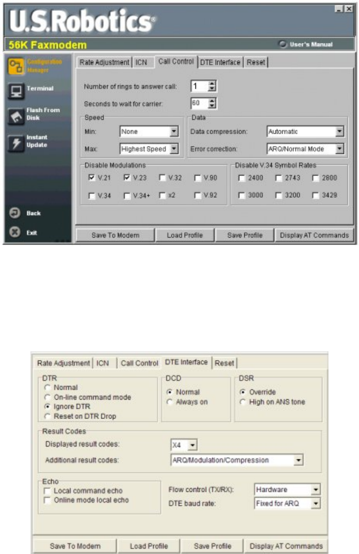Tick the V.34+ modulation checkbox
This screenshot has width=359, height=554.
(x=127, y=195)
